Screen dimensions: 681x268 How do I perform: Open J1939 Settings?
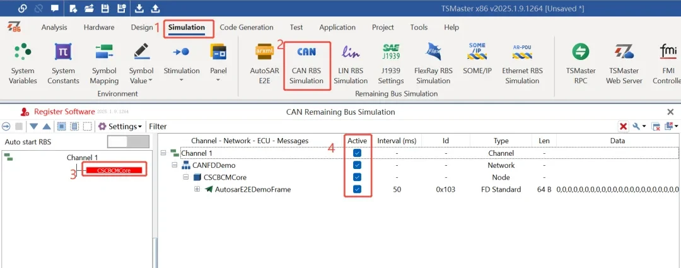390,64
